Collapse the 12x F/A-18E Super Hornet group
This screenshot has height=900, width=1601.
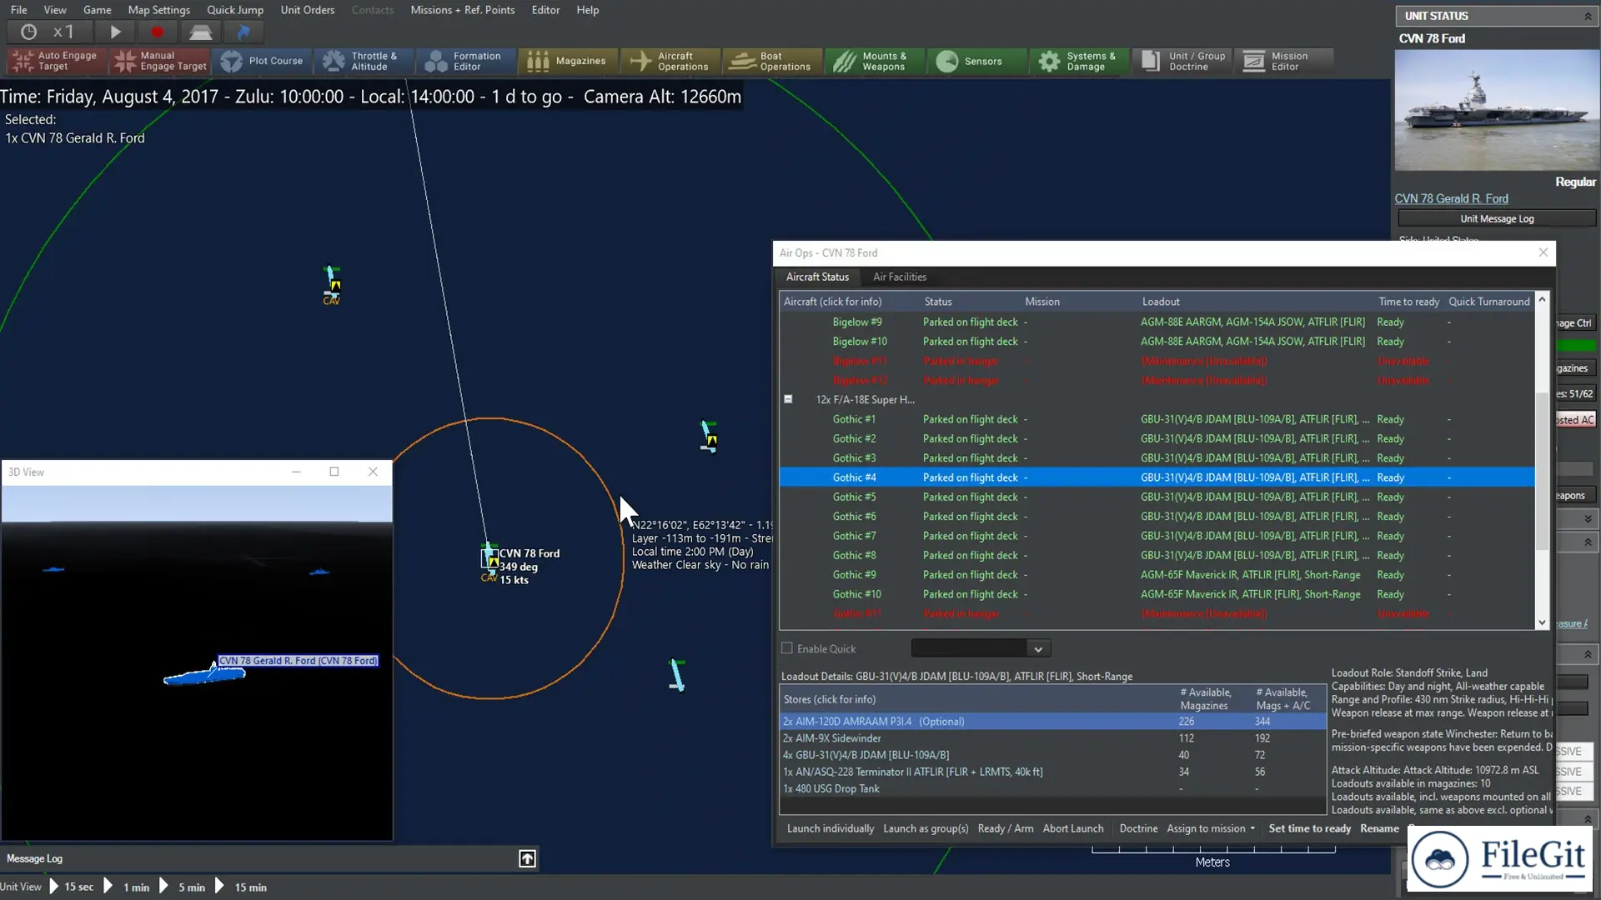(x=788, y=399)
